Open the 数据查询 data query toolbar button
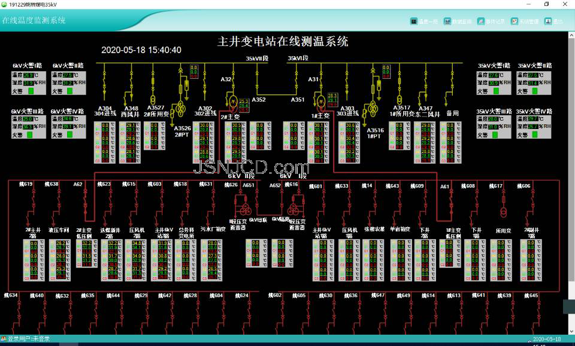The height and width of the screenshot is (346, 575). click(458, 22)
